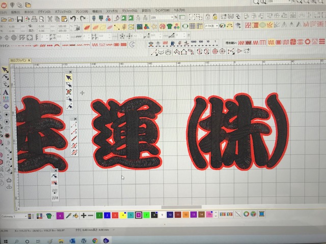Toggle the colored shapes vector display button
The image size is (326, 244).
147,26
